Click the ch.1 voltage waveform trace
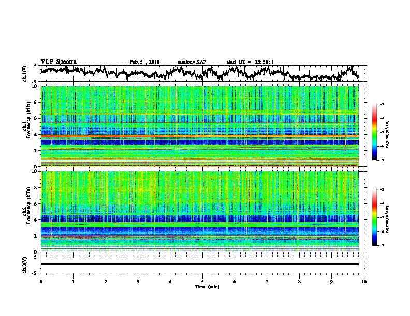This screenshot has width=410, height=316. [199, 73]
